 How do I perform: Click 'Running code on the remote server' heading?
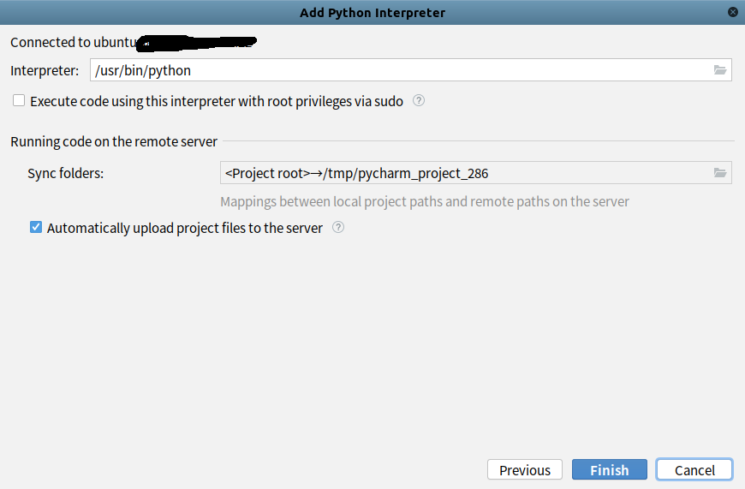[x=114, y=141]
